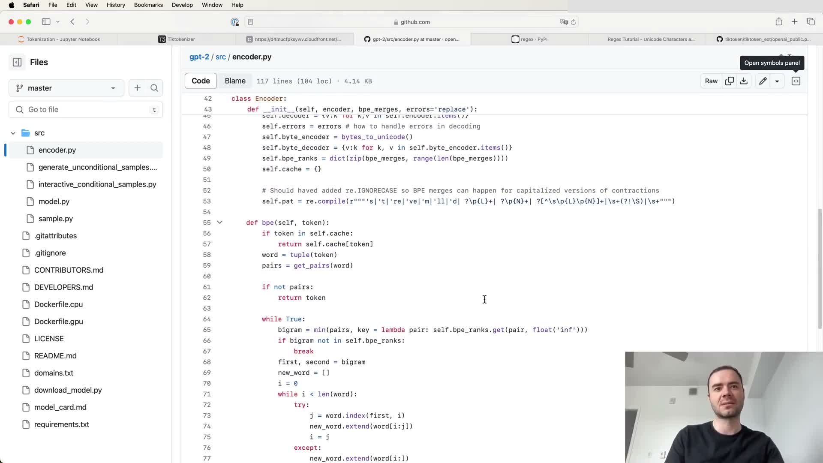Collapse the Files side panel icon
823x463 pixels.
[17, 62]
